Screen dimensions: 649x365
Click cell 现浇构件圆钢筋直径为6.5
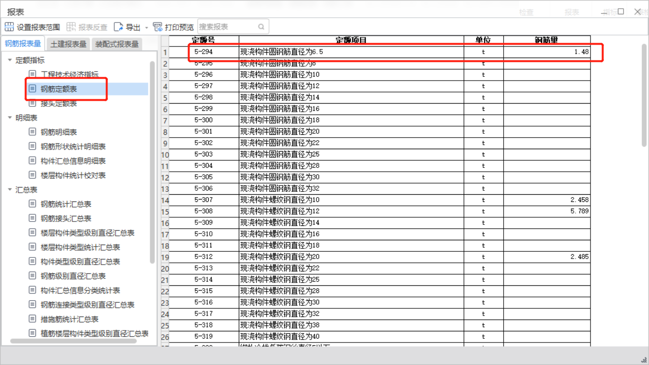point(351,52)
